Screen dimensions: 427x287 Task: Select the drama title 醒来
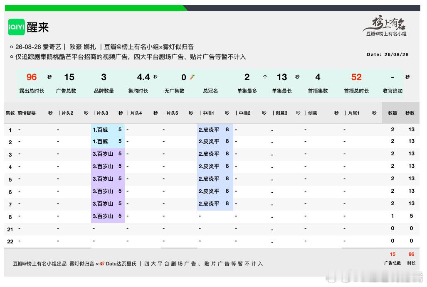pyautogui.click(x=37, y=27)
